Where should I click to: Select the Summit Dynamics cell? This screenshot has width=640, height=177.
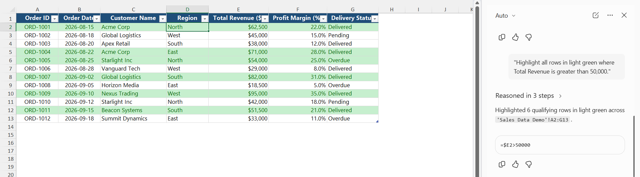[x=133, y=118]
